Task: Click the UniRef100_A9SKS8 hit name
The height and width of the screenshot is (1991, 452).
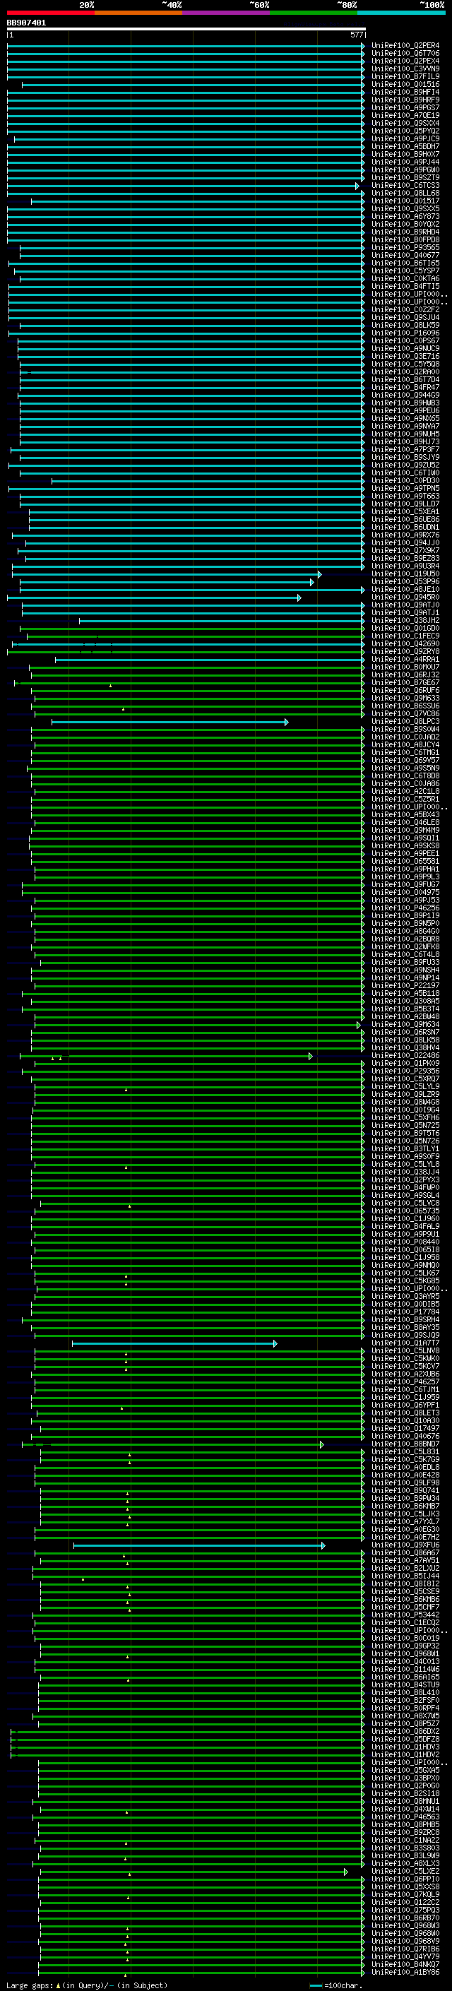Action: pyautogui.click(x=405, y=845)
